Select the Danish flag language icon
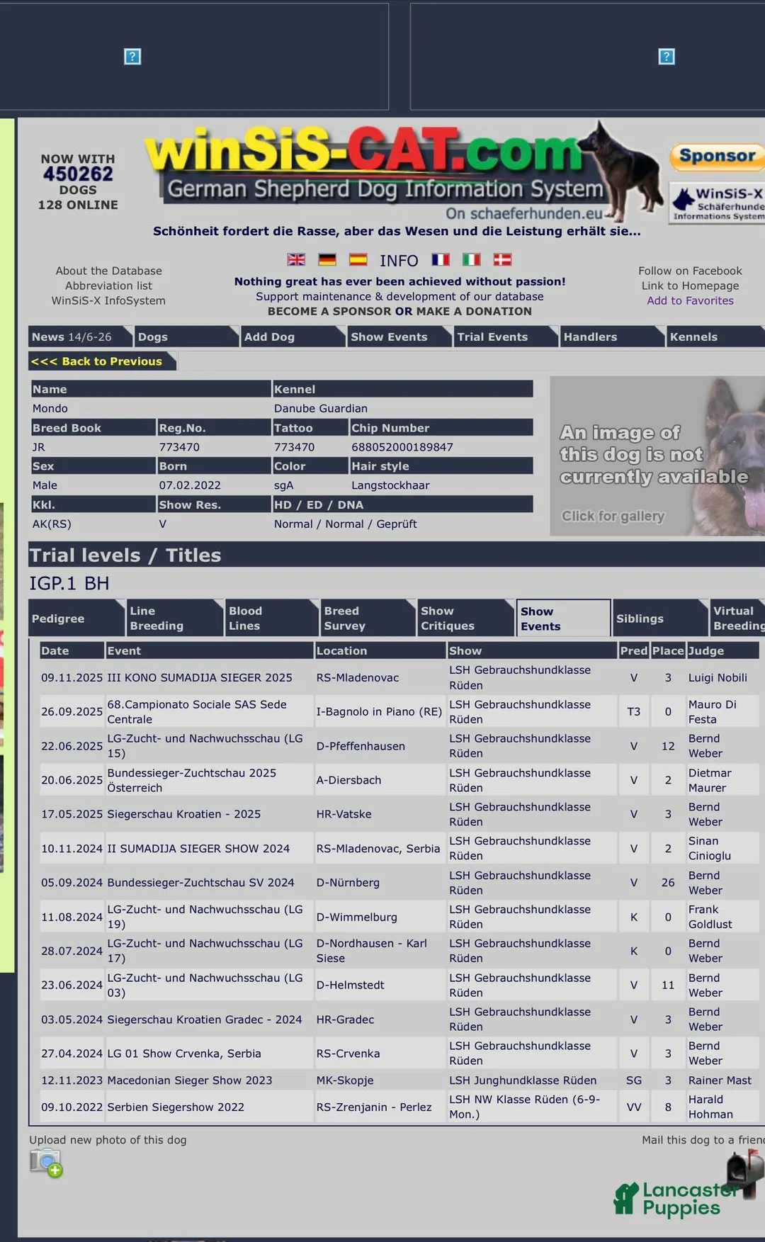765x1242 pixels. pyautogui.click(x=502, y=259)
